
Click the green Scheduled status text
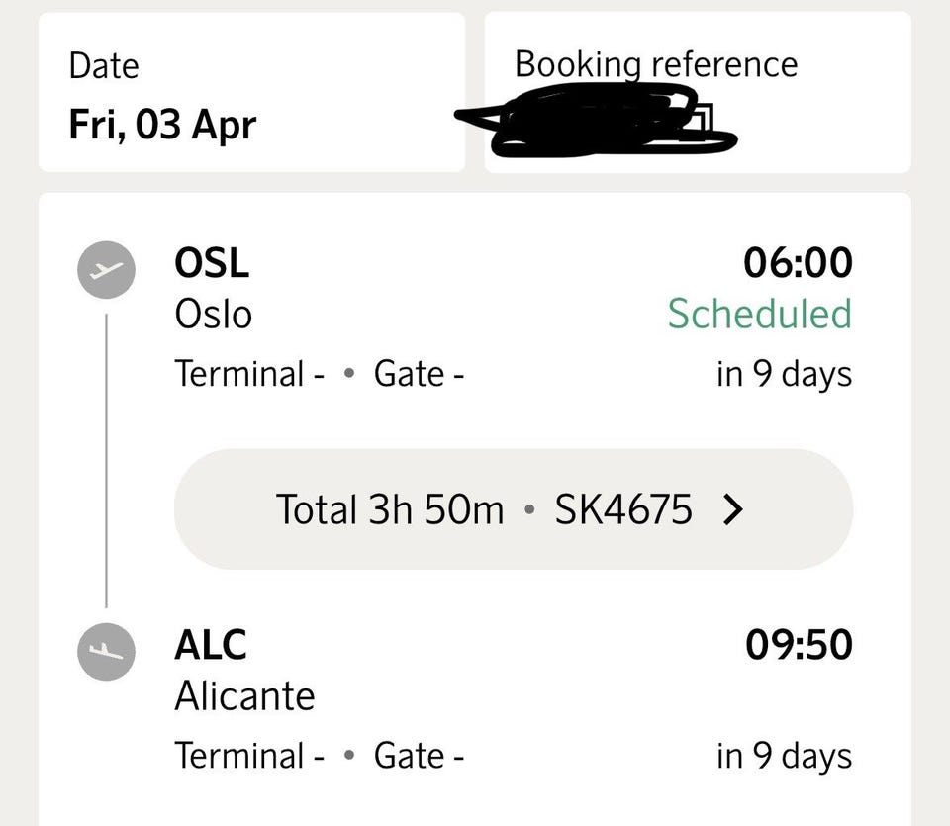click(759, 314)
